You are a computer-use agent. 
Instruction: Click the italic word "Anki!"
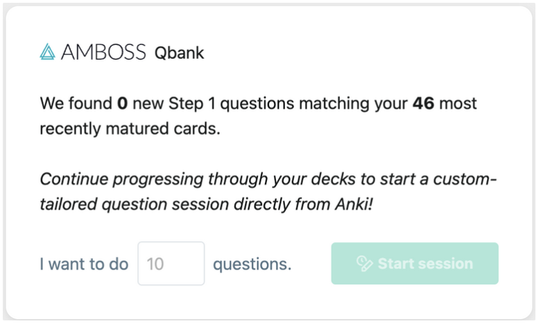click(x=354, y=204)
